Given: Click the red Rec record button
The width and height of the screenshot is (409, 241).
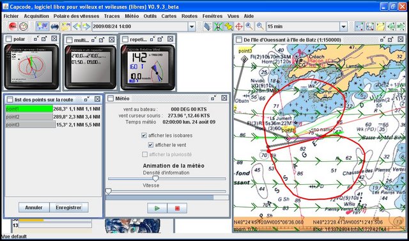Looking at the screenshot, I should point(13,26).
